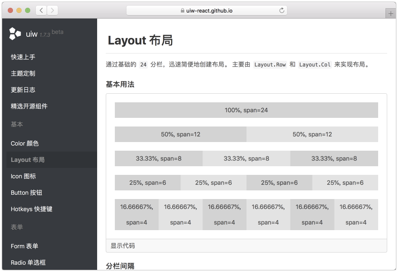Open 快速上手 in the sidebar
The image size is (398, 272).
(x=23, y=57)
